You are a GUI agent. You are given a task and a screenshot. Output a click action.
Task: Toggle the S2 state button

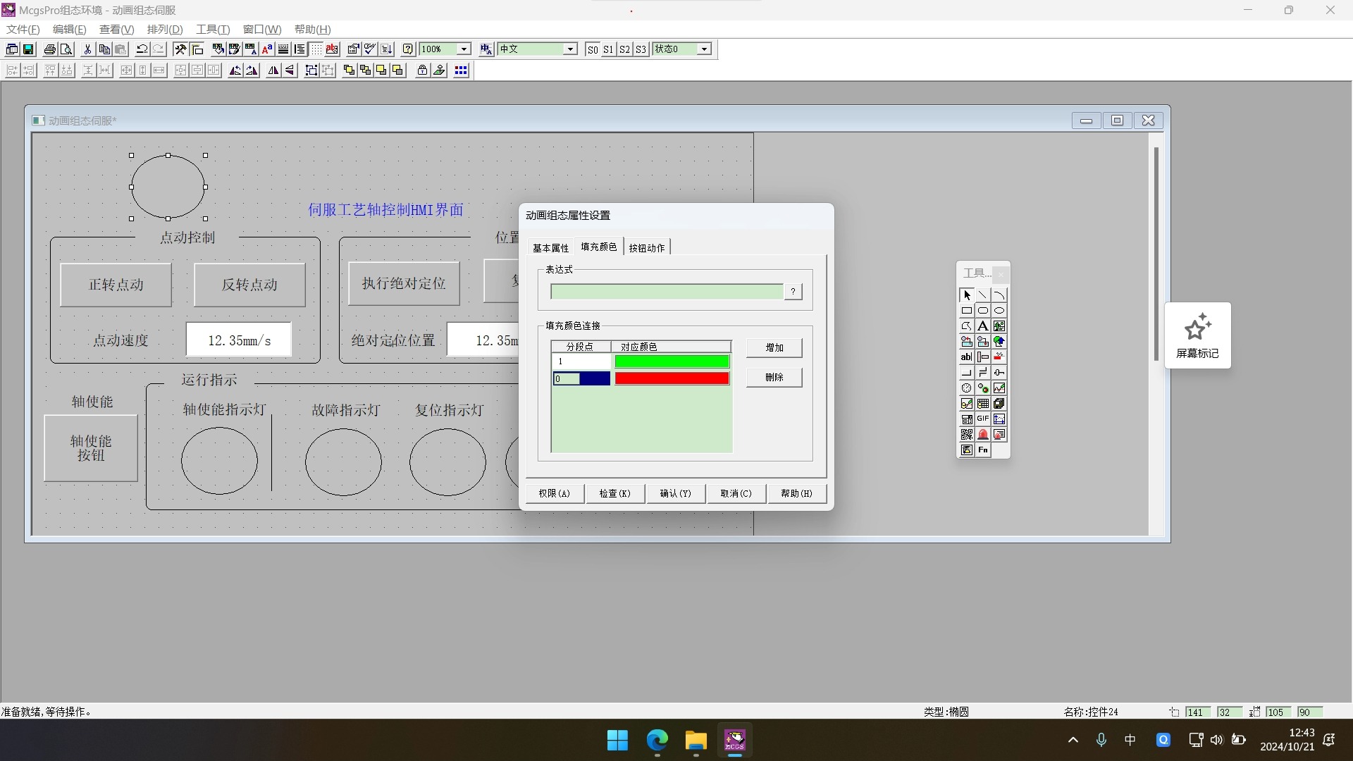tap(624, 49)
